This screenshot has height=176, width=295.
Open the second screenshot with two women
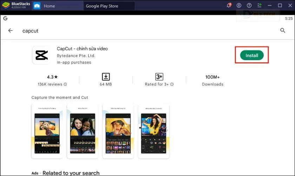click(x=83, y=131)
